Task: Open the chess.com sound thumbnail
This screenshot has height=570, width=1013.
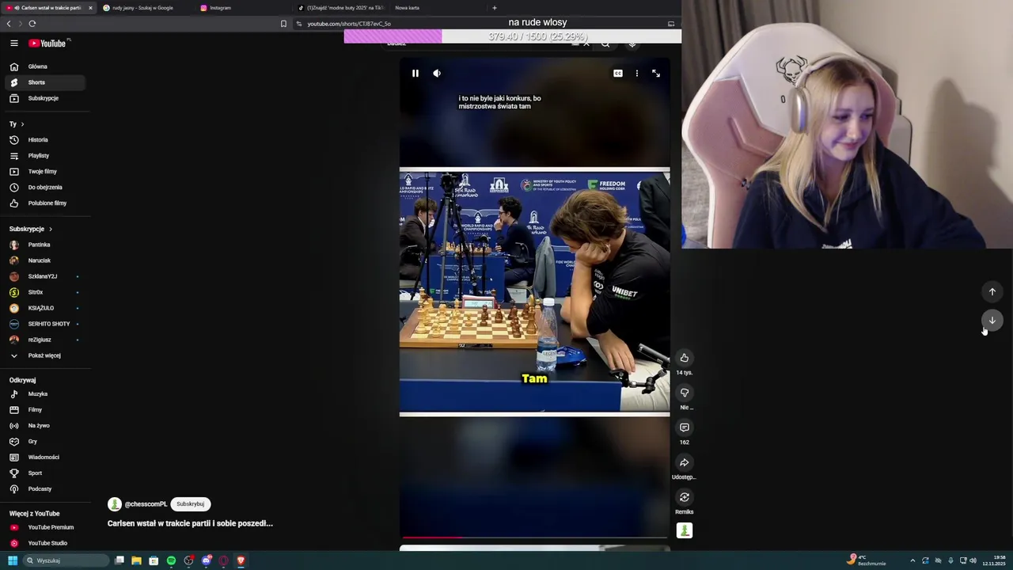Action: [x=685, y=531]
